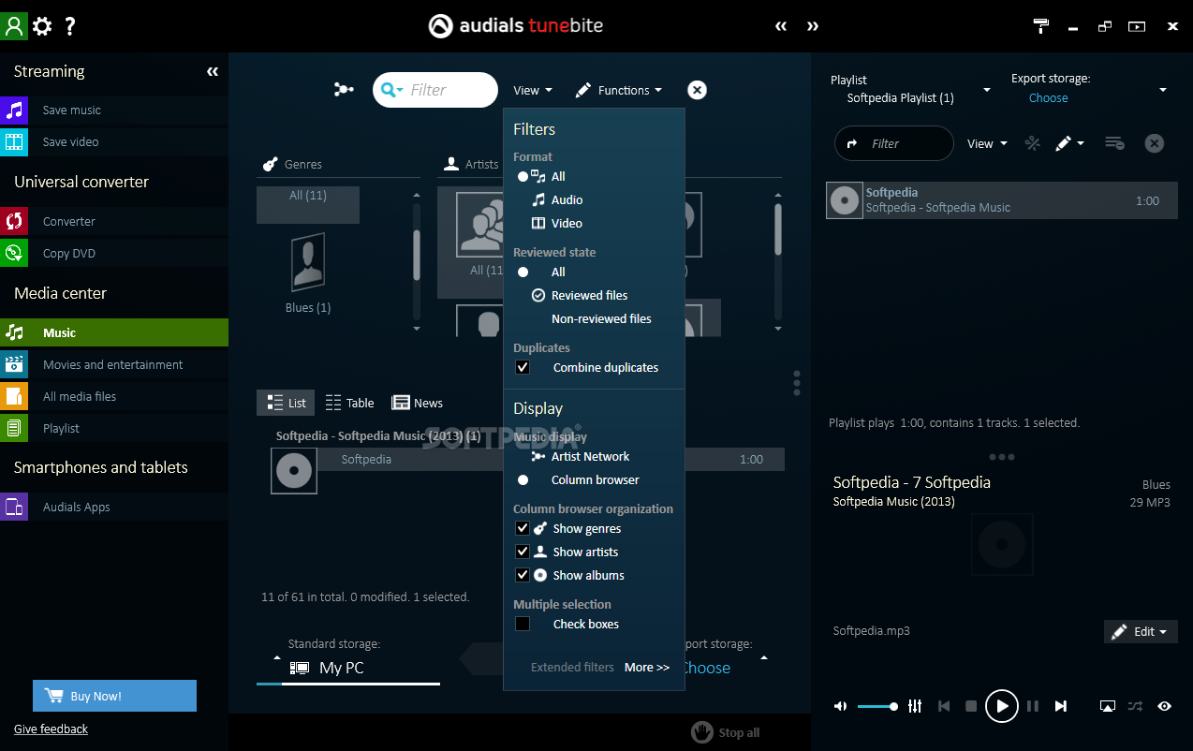This screenshot has height=751, width=1193.
Task: Open Save video
Action: 114,142
